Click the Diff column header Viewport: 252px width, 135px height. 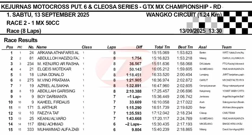(x=139, y=47)
